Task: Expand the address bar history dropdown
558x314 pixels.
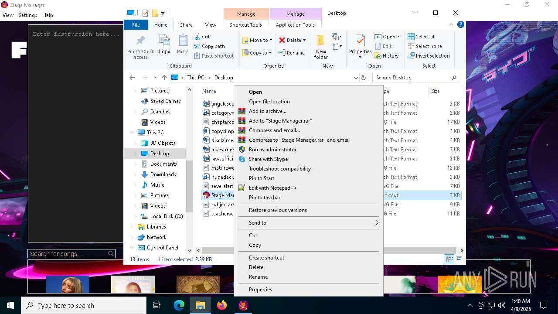Action: pos(356,78)
